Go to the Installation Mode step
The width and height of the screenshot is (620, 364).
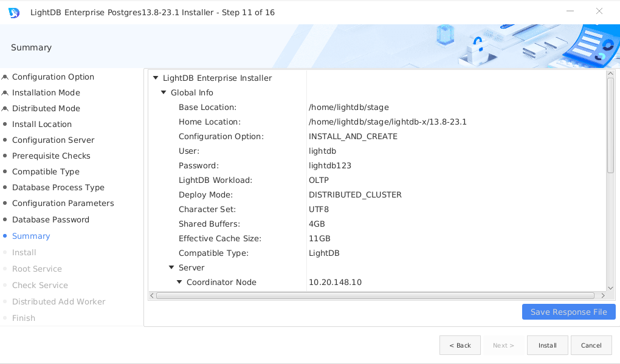click(46, 92)
